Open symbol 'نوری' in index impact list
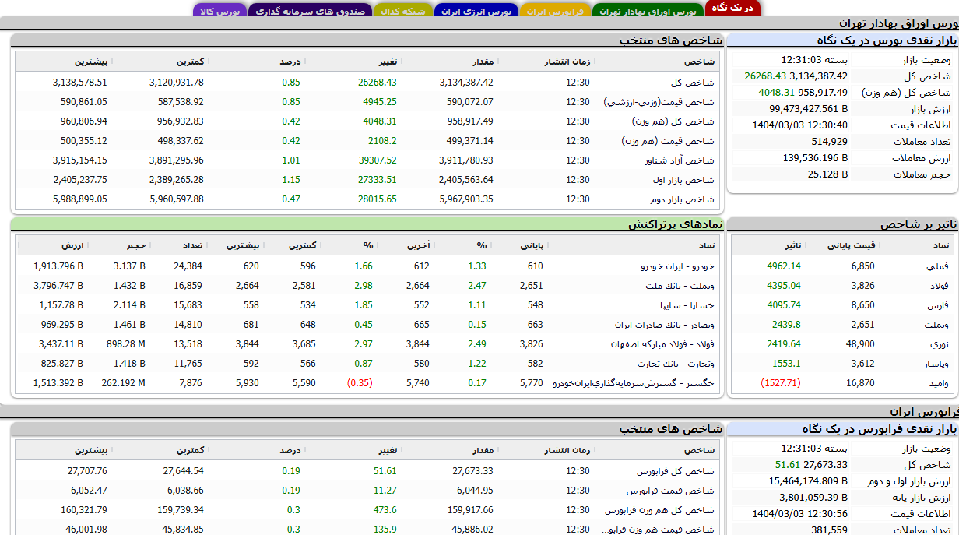959x535 pixels. click(x=940, y=344)
